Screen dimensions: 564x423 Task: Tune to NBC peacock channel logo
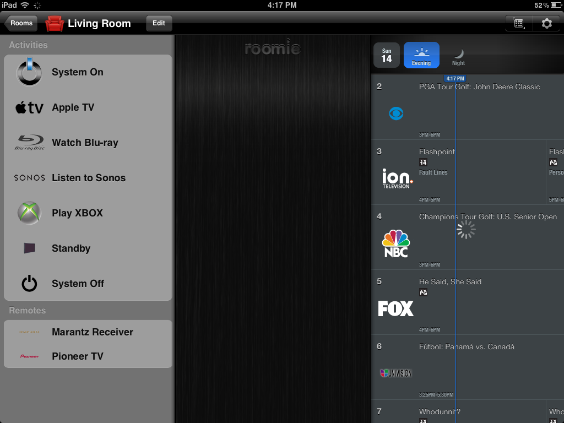pyautogui.click(x=395, y=243)
